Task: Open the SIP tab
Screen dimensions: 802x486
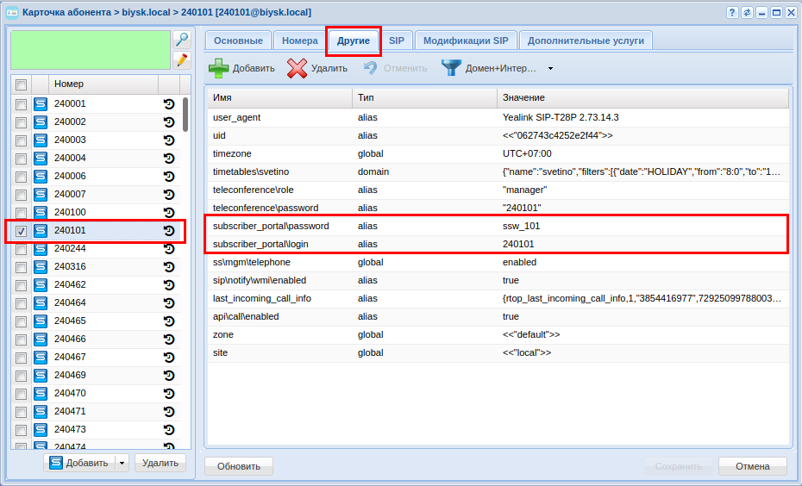Action: (397, 40)
